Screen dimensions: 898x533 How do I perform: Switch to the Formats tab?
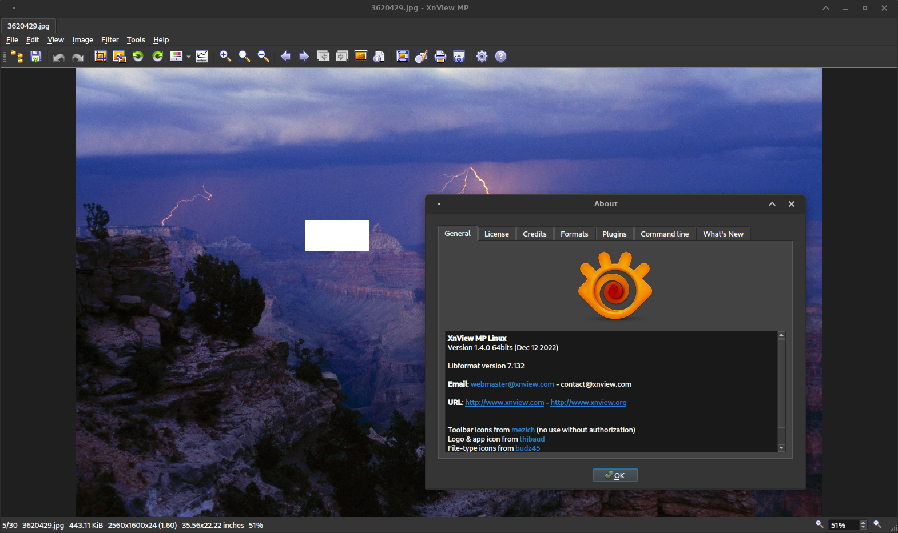click(574, 234)
